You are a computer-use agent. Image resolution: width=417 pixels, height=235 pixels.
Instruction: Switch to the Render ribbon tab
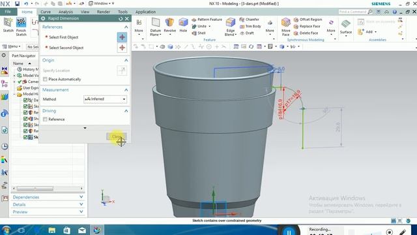click(x=103, y=12)
